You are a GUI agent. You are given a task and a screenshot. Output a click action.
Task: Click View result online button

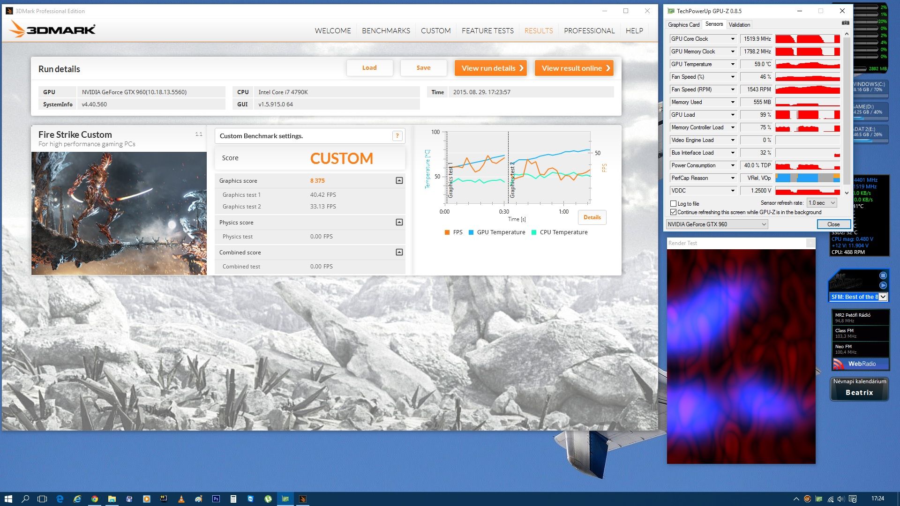tap(574, 68)
